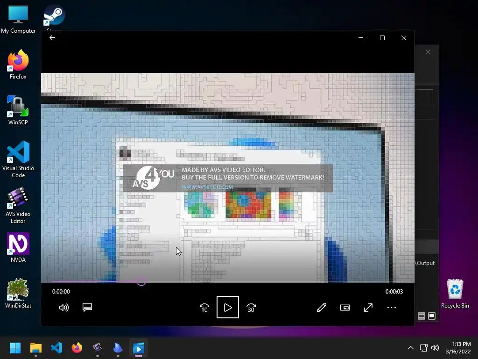The width and height of the screenshot is (478, 359).
Task: Open the system tray volume control
Action: [x=435, y=348]
